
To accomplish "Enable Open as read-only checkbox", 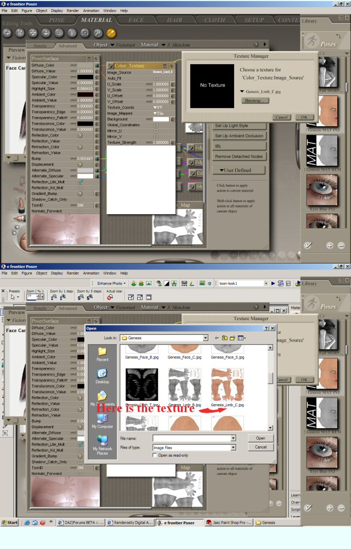I will [155, 455].
